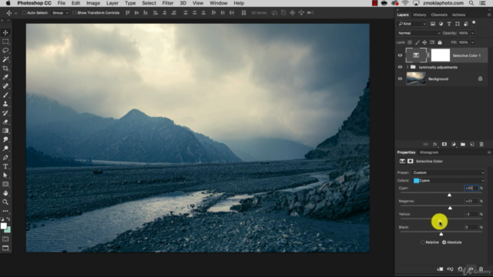The height and width of the screenshot is (277, 493).
Task: Hide the luminosity adjustments group
Action: pos(400,67)
